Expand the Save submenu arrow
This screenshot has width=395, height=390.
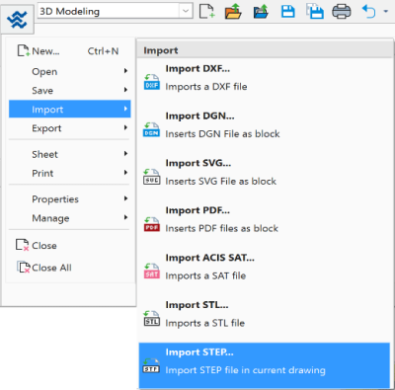(125, 90)
